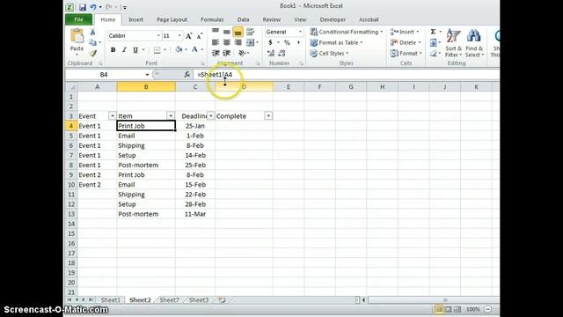Click the Insert Worksheet tab icon
563x317 pixels.
(222, 299)
